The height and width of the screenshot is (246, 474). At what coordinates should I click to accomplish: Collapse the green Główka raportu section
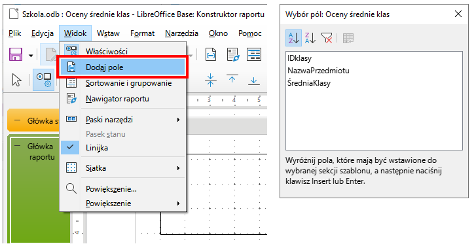tap(18, 147)
